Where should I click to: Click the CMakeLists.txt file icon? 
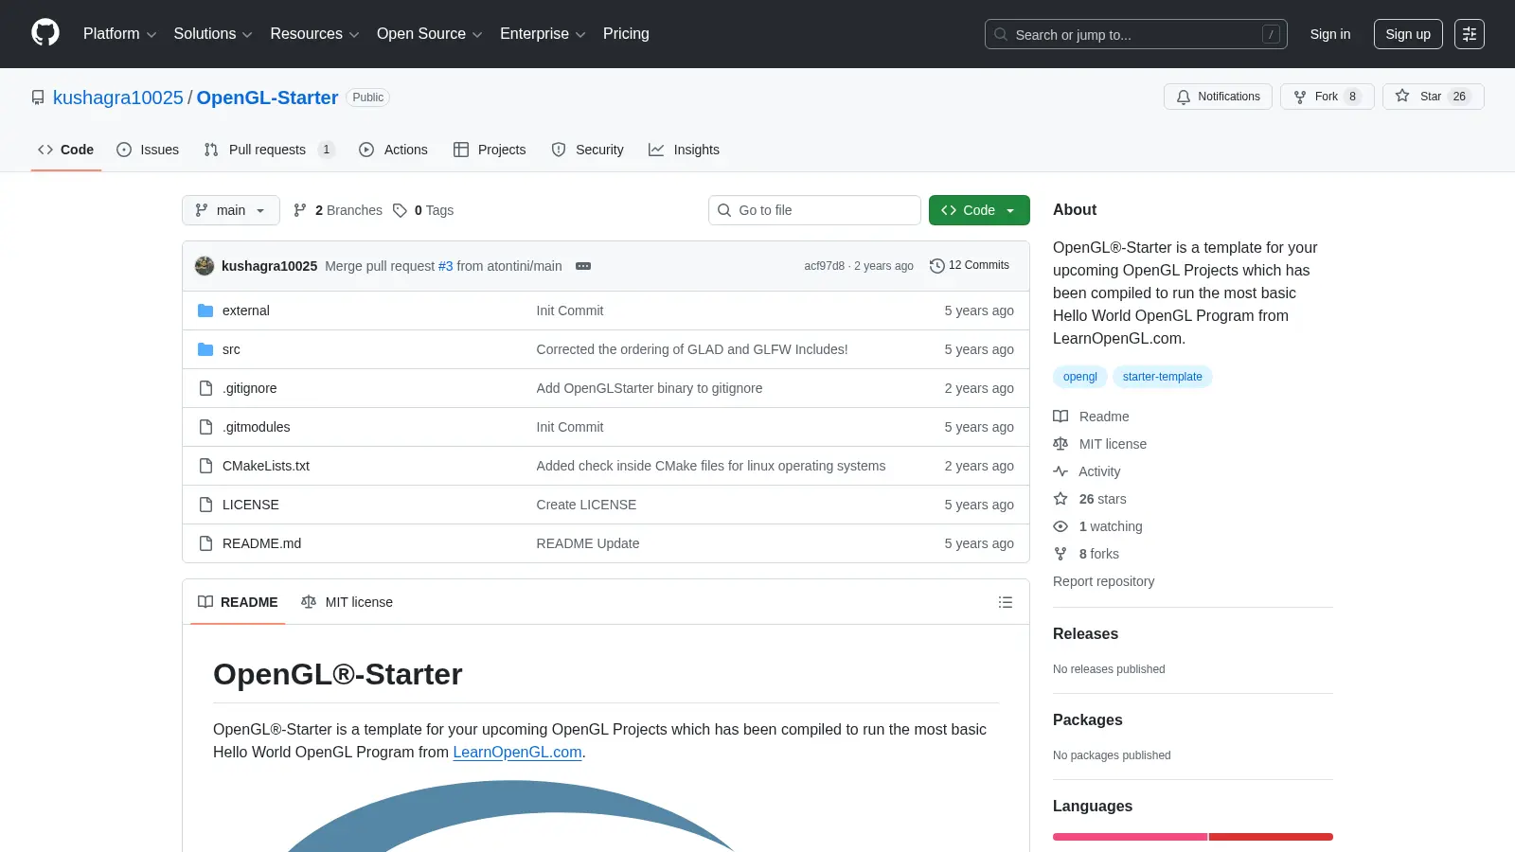click(205, 466)
